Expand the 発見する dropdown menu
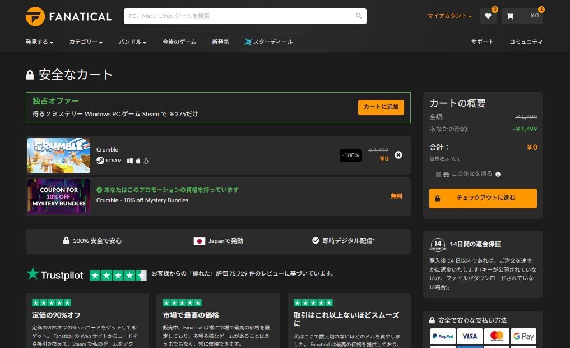The height and width of the screenshot is (348, 570). [40, 42]
